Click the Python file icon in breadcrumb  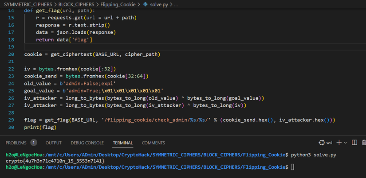(x=146, y=4)
